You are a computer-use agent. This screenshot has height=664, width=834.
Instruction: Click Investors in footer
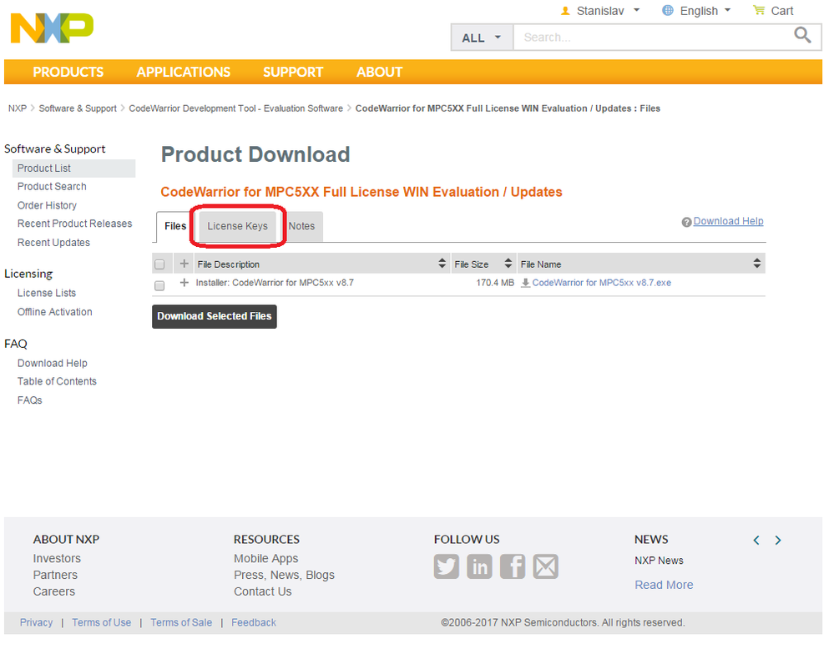pyautogui.click(x=57, y=558)
